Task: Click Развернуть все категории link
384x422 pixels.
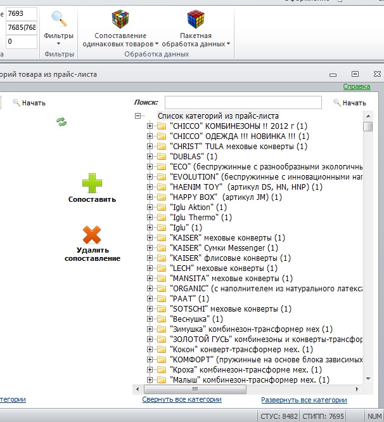Action: point(304,400)
